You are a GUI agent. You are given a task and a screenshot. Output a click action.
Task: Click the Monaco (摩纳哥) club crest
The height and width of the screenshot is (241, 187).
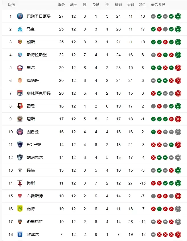[x=20, y=80]
